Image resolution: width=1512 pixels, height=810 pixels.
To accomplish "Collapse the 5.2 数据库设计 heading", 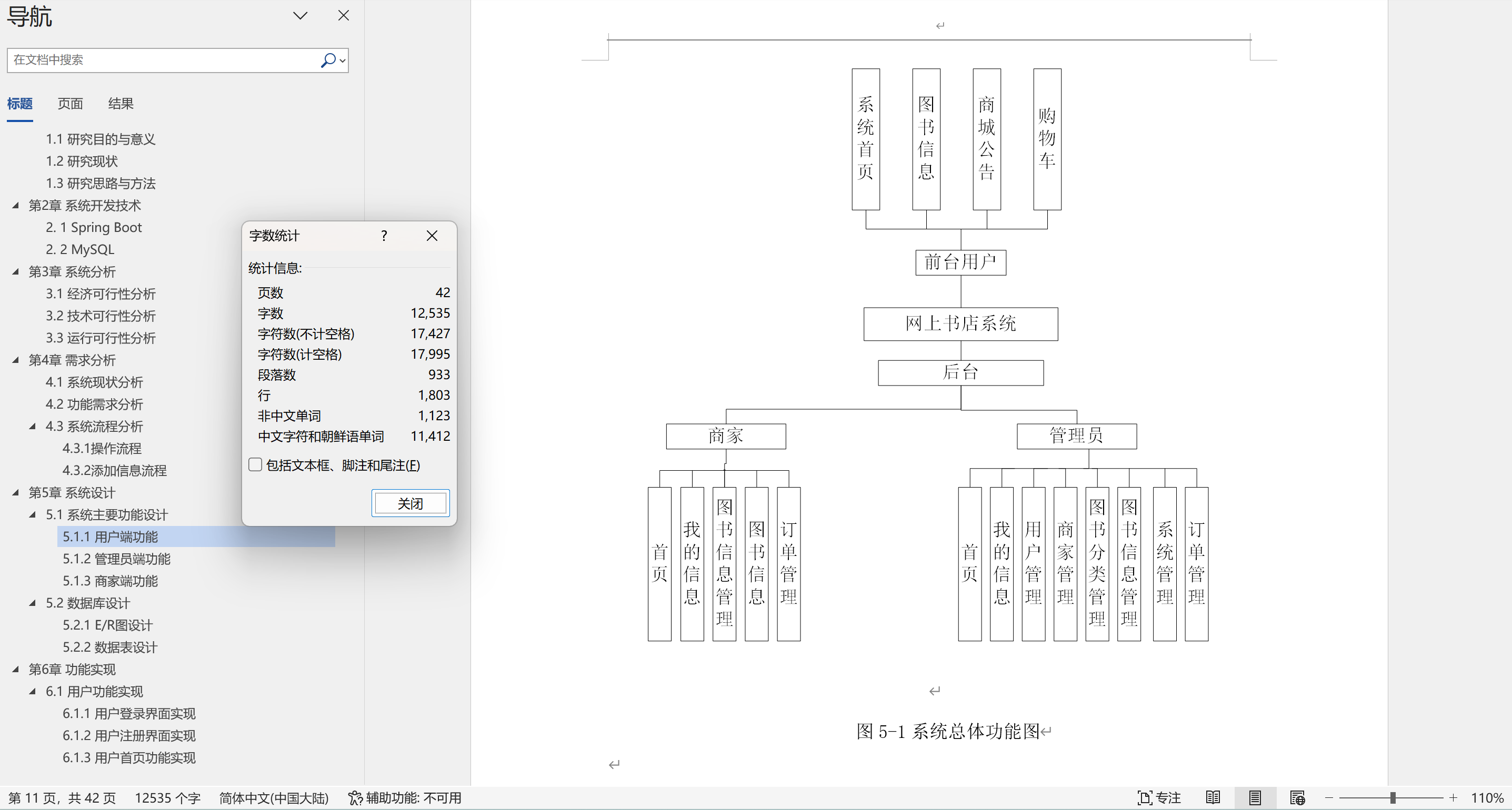I will tap(33, 603).
